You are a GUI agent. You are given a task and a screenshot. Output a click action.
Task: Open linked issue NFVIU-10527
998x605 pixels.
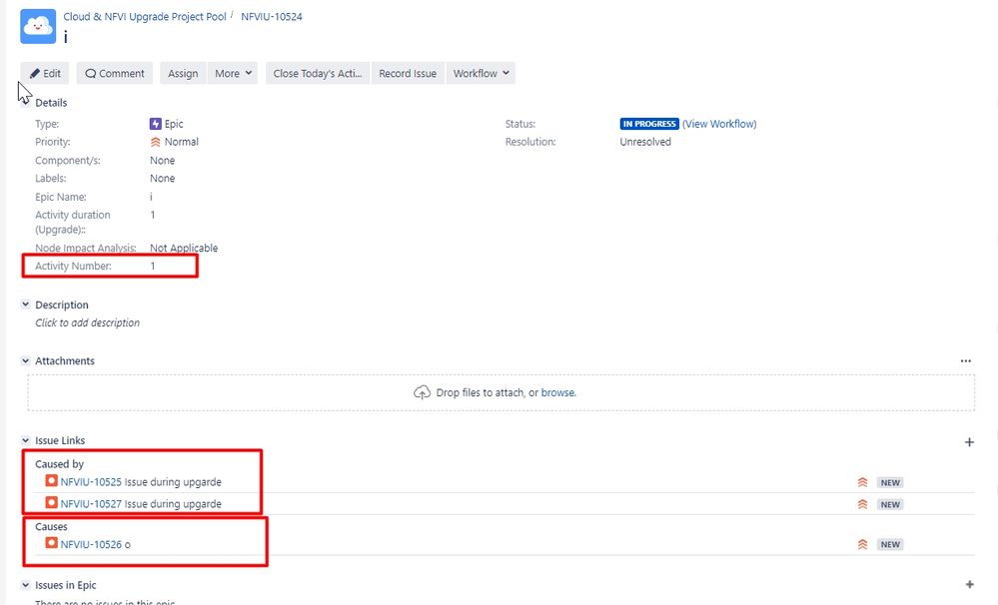(x=91, y=503)
